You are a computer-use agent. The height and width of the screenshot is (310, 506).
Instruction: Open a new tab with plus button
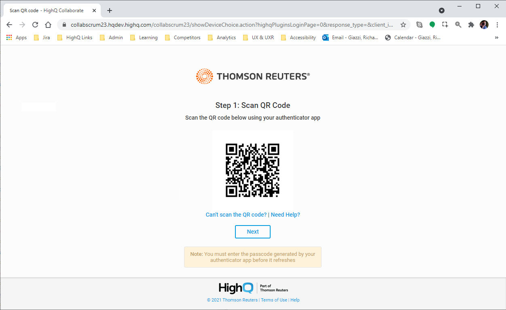pos(109,11)
